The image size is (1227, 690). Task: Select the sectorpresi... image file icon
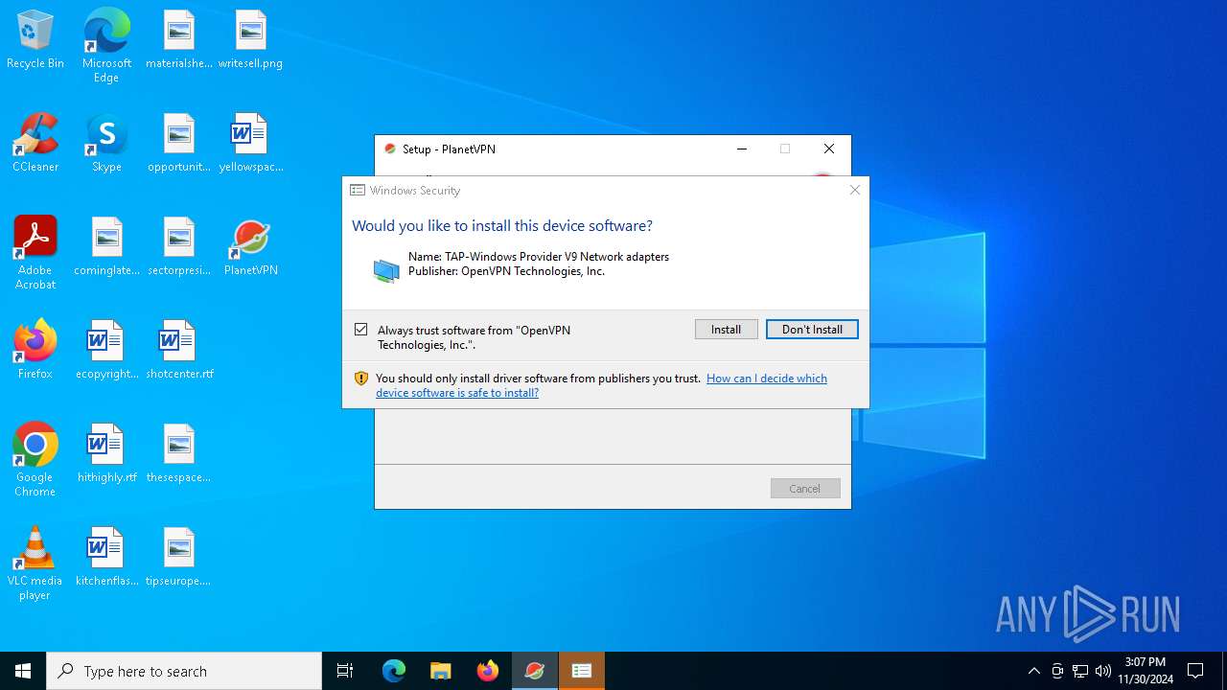click(179, 247)
